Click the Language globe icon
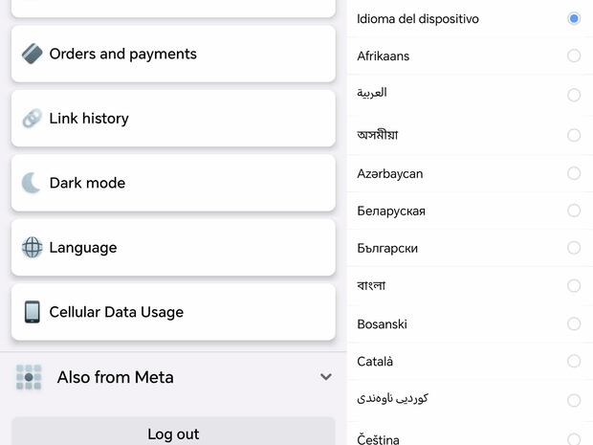593x445 pixels. pyautogui.click(x=32, y=247)
